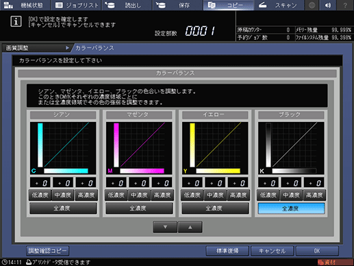
Task: Select 低濃度 under イエロー
Action: point(192,195)
